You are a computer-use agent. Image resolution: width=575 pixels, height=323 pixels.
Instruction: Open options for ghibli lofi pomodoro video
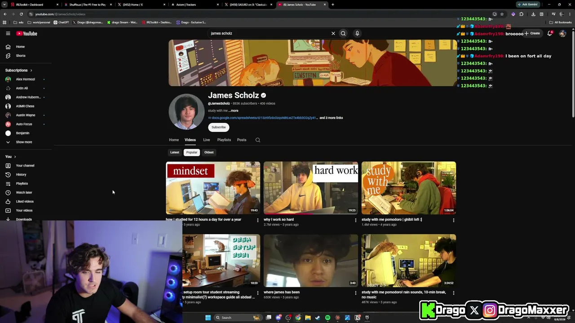(454, 220)
